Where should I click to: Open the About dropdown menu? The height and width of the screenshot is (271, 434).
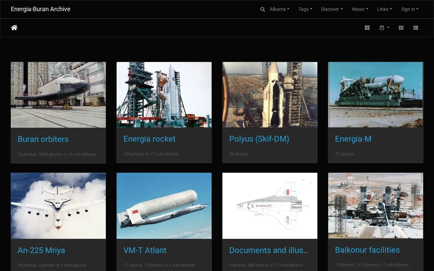point(360,9)
